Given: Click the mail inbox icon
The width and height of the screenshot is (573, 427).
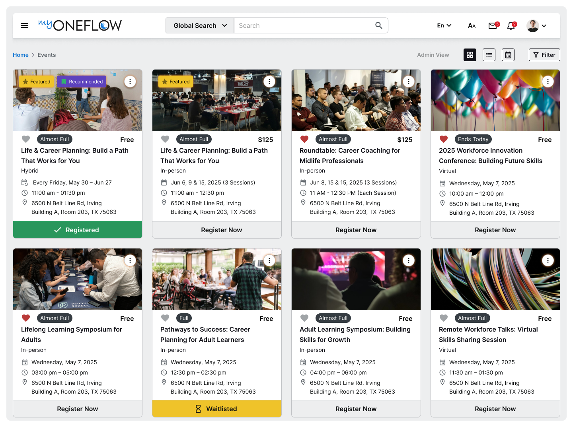Looking at the screenshot, I should 493,26.
